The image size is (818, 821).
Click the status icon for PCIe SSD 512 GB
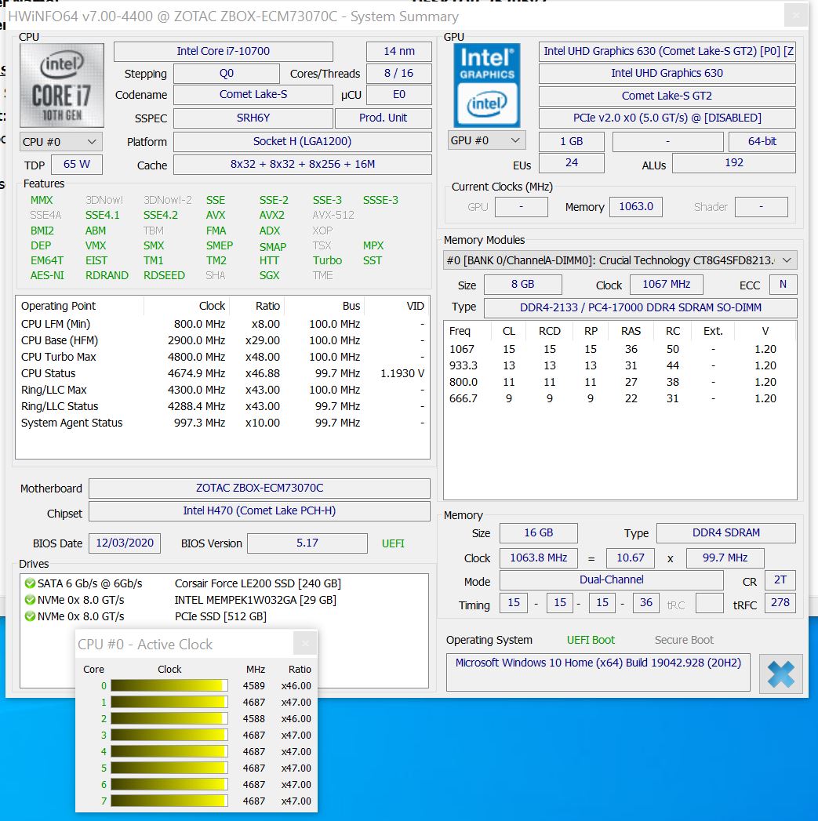[30, 616]
